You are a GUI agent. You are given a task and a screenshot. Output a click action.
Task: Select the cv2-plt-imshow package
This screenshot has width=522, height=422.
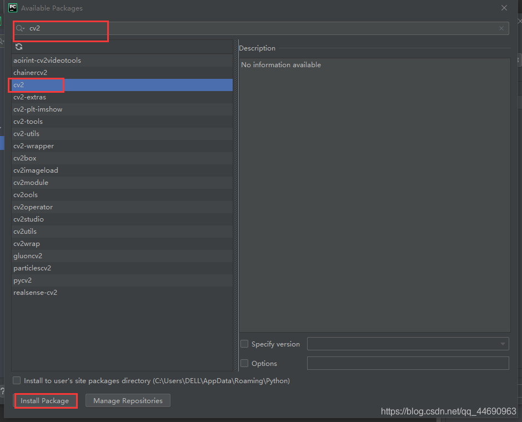(x=122, y=109)
